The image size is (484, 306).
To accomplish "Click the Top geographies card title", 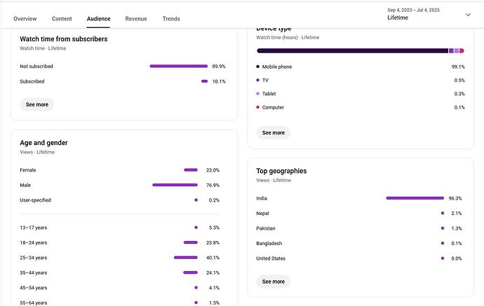I will point(281,171).
